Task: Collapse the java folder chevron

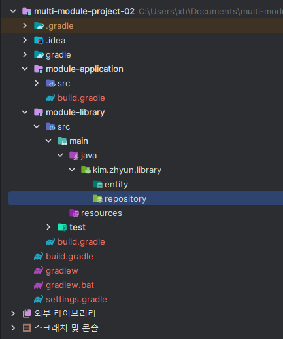Action: coord(60,155)
